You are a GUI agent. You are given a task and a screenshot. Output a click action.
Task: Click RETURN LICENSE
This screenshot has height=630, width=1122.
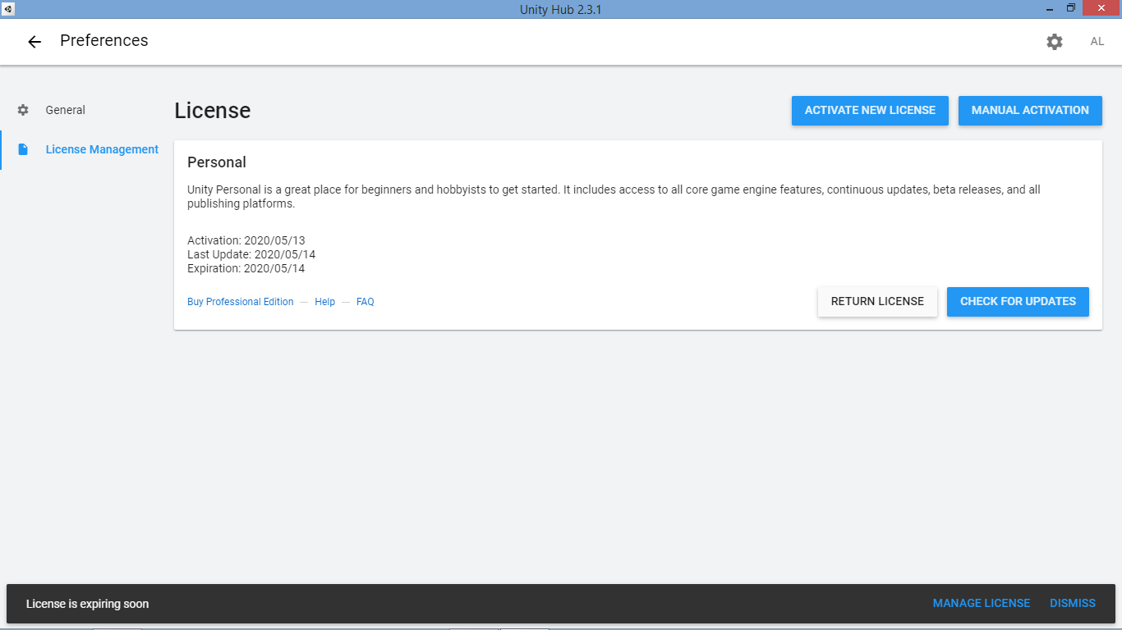(x=877, y=301)
